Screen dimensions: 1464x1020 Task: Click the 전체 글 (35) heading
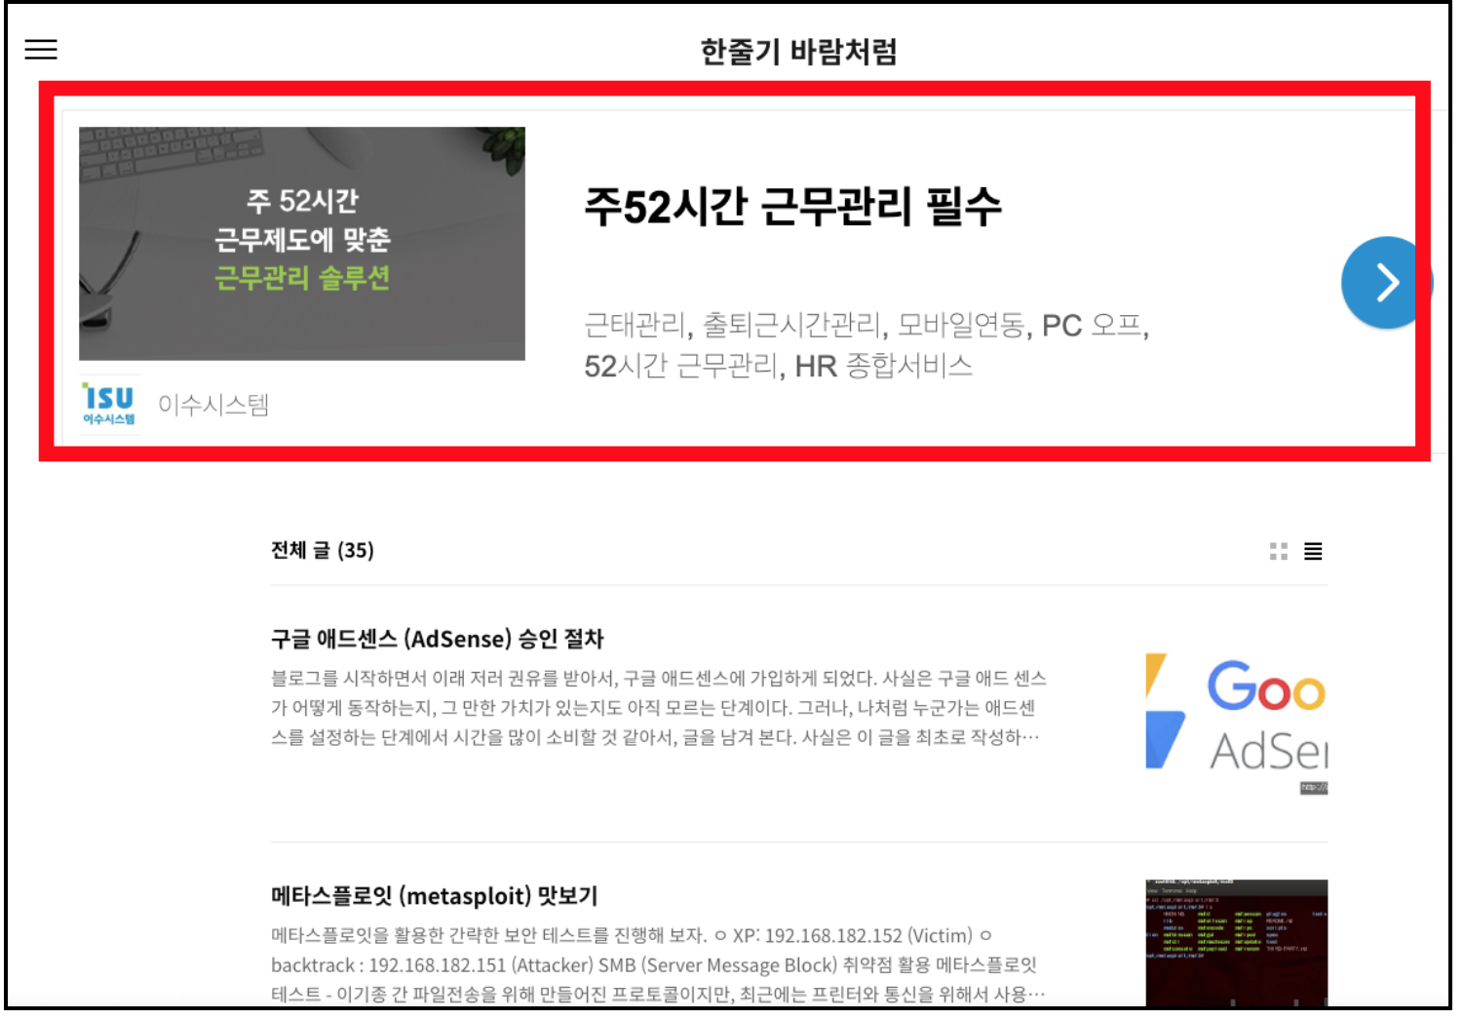coord(323,551)
